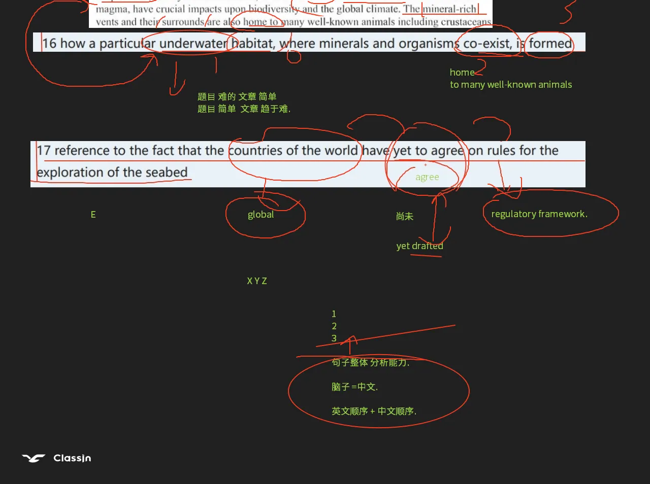The width and height of the screenshot is (650, 484).
Task: Click the green 'agree' word inside question 17
Action: [427, 177]
